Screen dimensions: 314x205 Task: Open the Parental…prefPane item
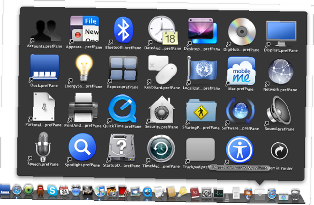[44, 107]
